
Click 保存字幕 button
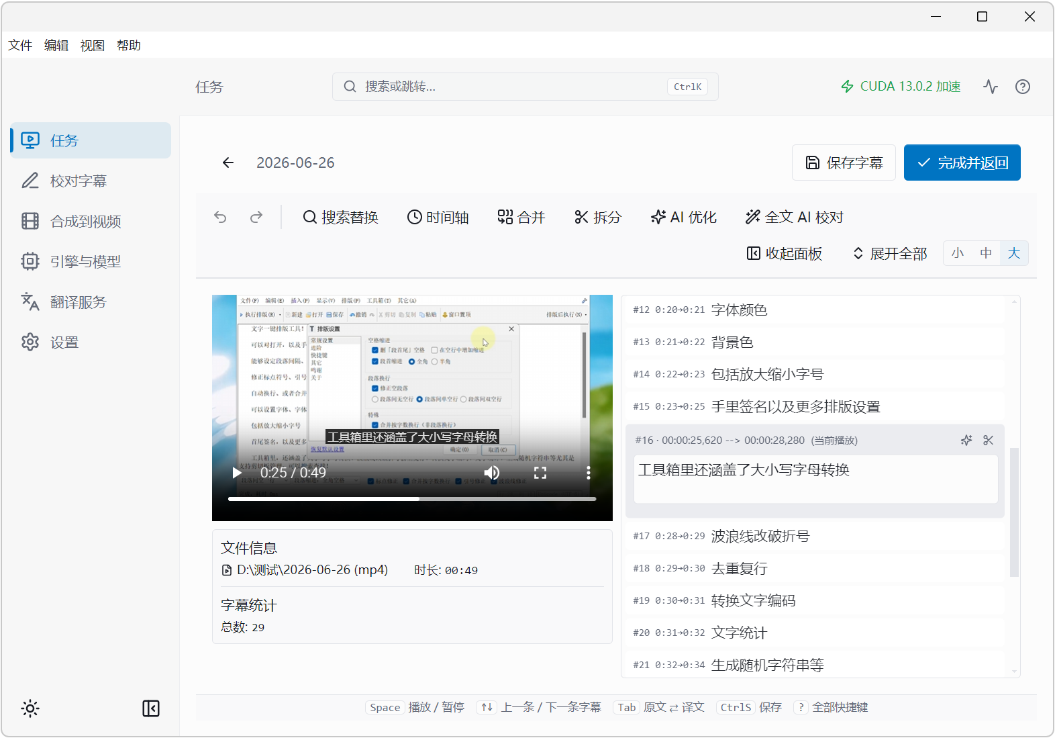(x=844, y=163)
